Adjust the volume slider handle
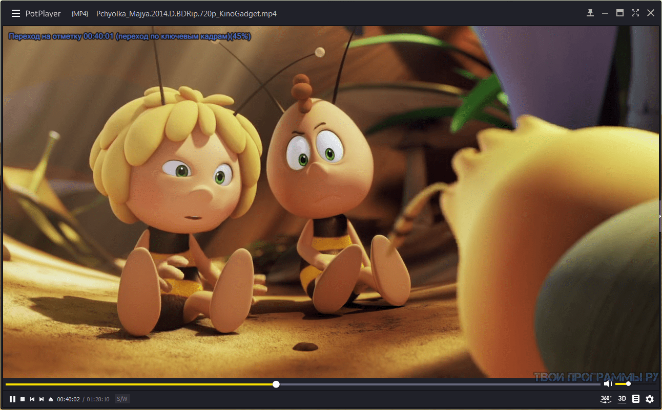The height and width of the screenshot is (410, 662). (x=628, y=384)
